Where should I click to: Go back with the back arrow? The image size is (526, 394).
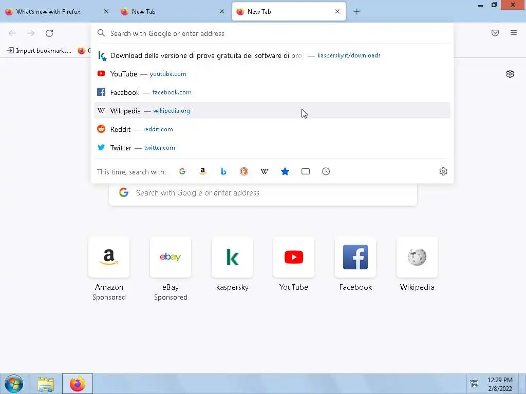click(x=12, y=33)
